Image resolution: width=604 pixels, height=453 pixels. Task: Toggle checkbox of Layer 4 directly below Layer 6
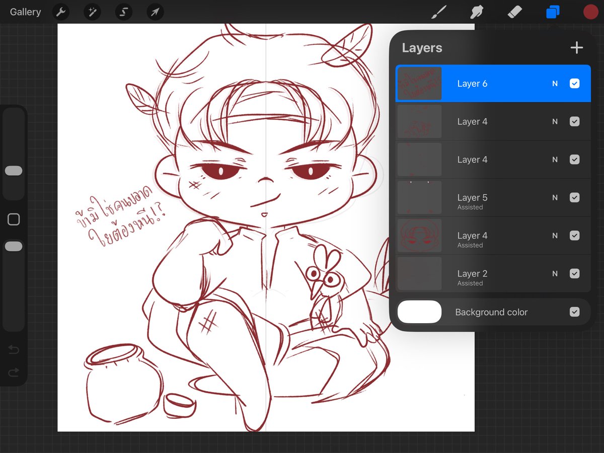574,122
